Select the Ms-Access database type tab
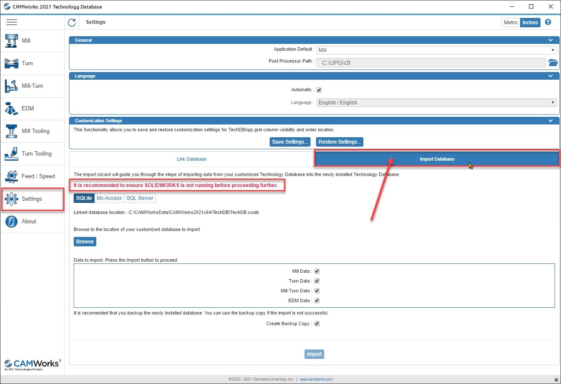The height and width of the screenshot is (384, 561). tap(109, 198)
